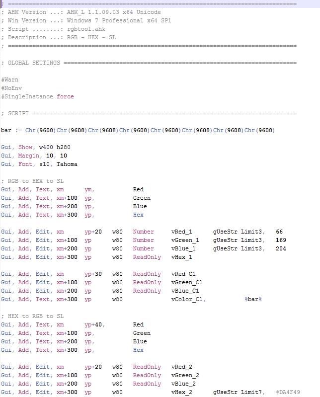
Task: Click the 'RGB - HEX - SL' description text
Action: pos(91,37)
